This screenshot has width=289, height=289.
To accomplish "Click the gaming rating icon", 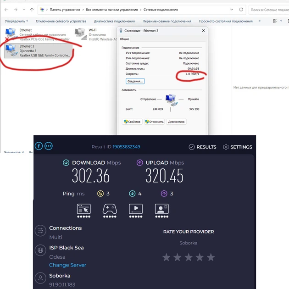I will (110, 211).
